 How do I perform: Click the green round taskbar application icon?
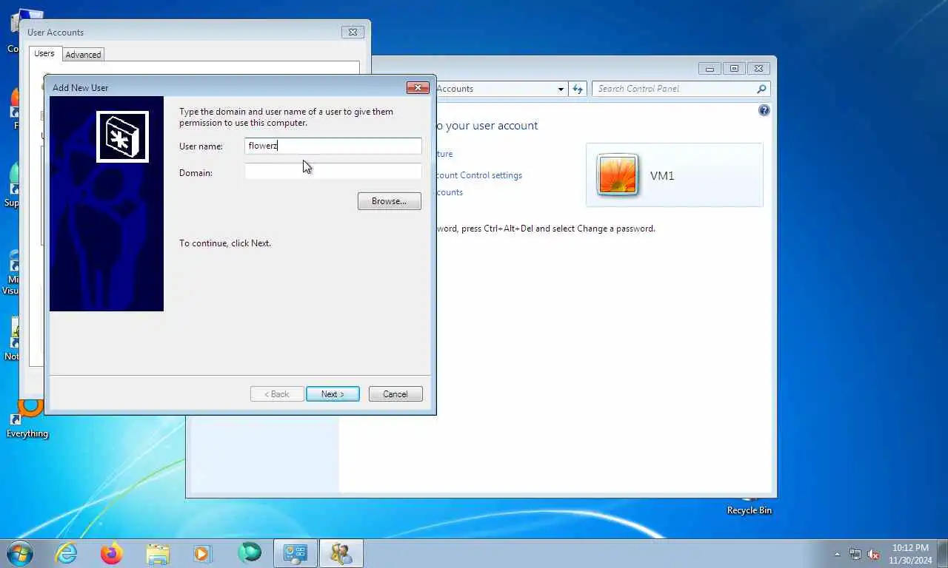click(250, 552)
